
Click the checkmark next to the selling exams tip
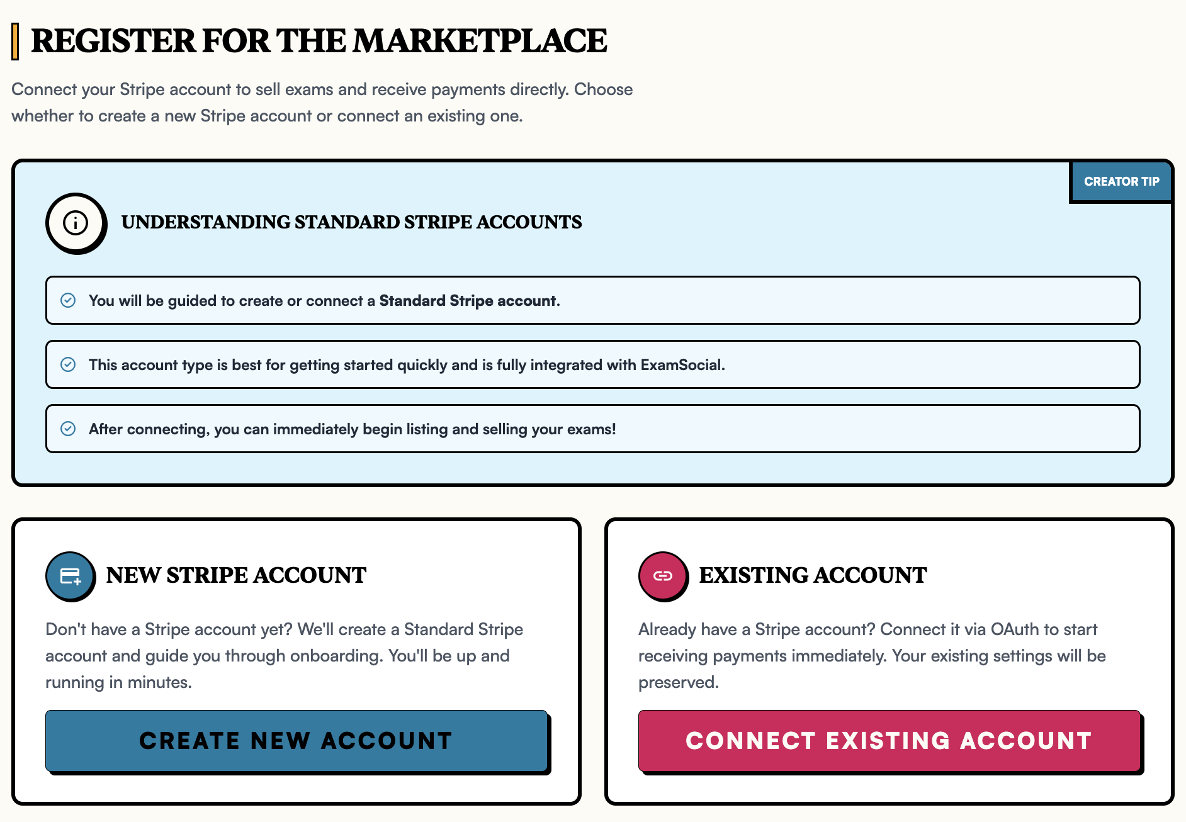(69, 429)
